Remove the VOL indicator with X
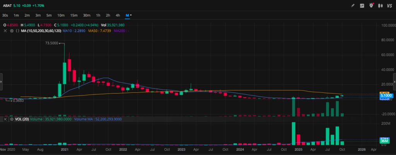 (6, 120)
